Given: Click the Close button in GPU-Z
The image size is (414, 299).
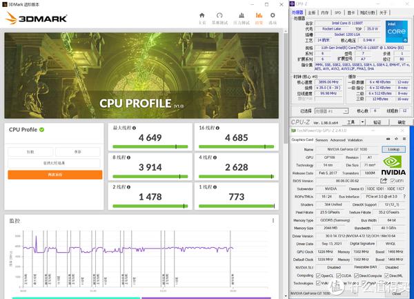Looking at the screenshot, I should pyautogui.click(x=396, y=293).
